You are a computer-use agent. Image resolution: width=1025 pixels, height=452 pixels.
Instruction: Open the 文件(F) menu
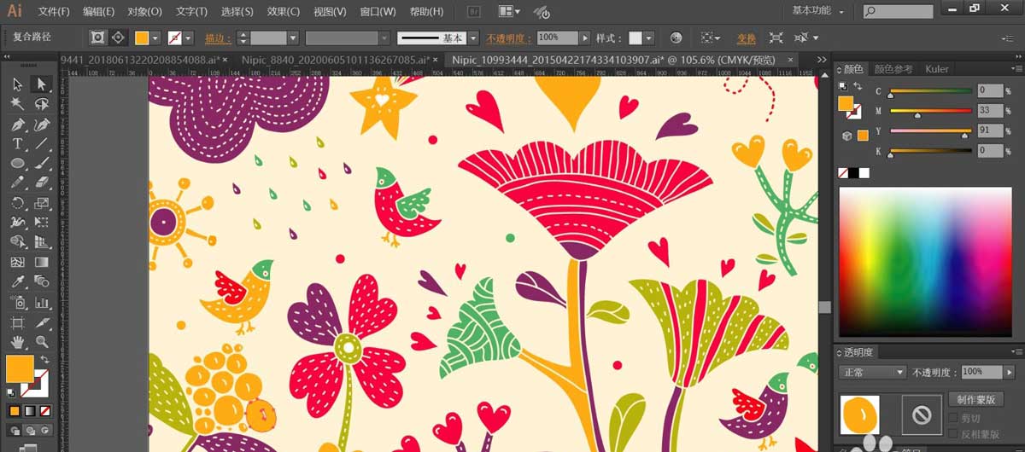54,12
